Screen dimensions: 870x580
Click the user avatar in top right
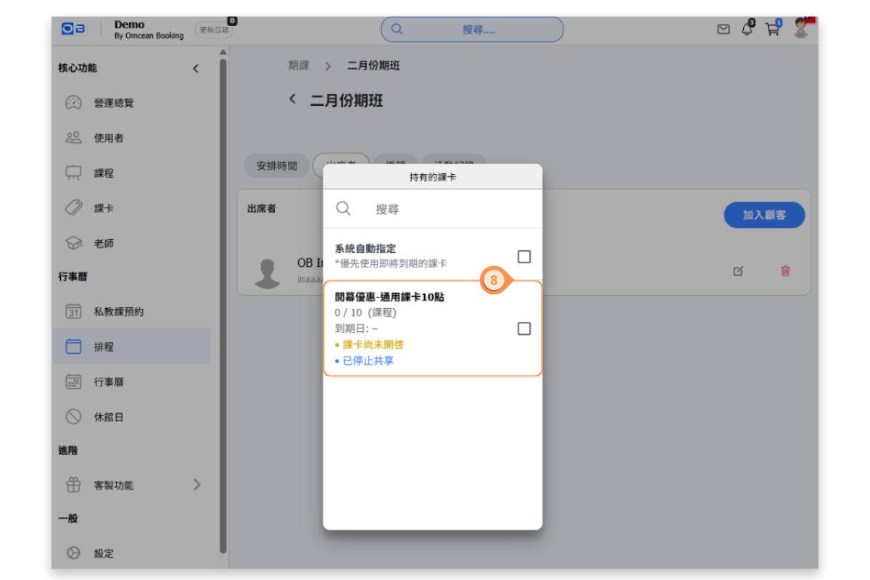point(800,29)
